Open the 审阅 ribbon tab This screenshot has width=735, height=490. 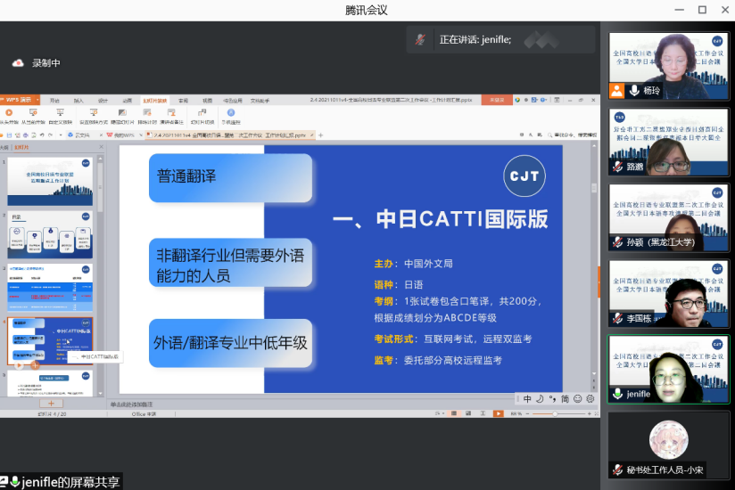click(x=183, y=101)
